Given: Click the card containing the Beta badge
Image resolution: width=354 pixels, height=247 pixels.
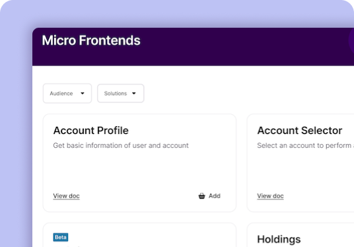Looking at the screenshot, I should [x=139, y=235].
